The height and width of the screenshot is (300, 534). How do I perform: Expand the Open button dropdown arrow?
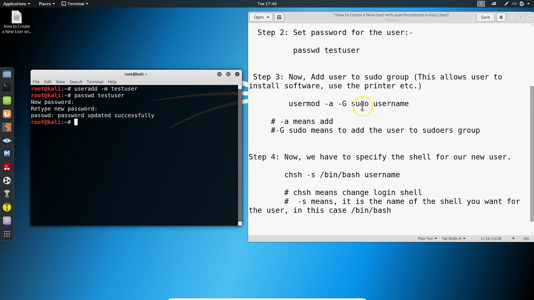point(268,17)
